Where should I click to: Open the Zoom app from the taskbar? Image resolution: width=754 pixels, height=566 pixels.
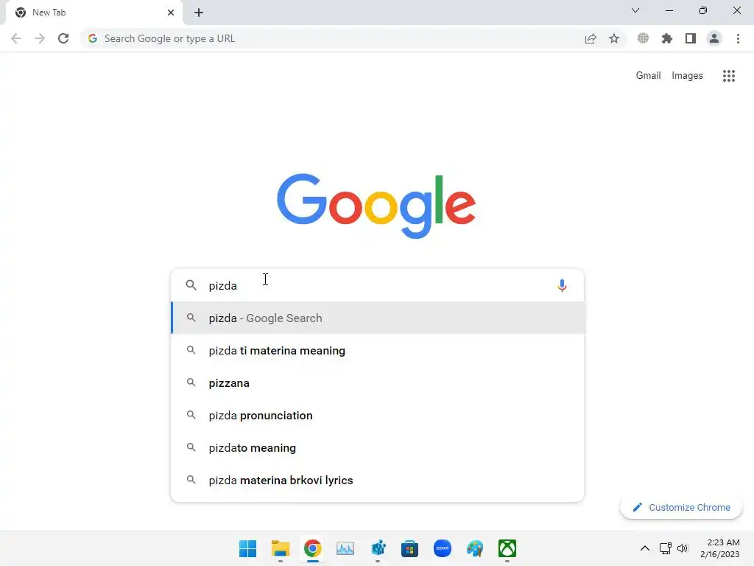[443, 548]
